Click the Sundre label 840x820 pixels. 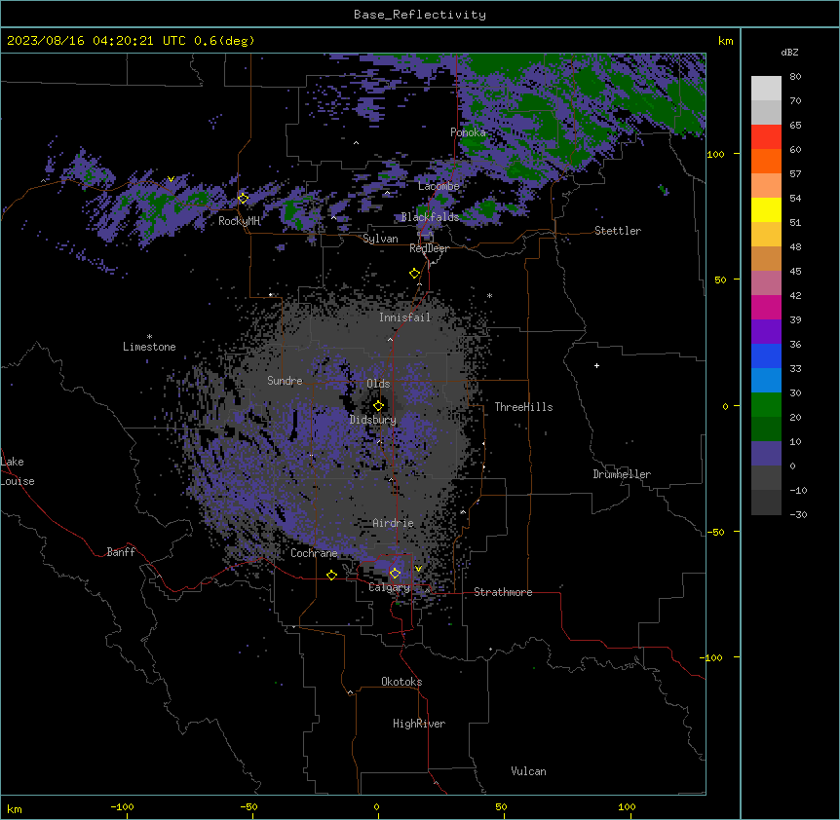click(x=285, y=381)
